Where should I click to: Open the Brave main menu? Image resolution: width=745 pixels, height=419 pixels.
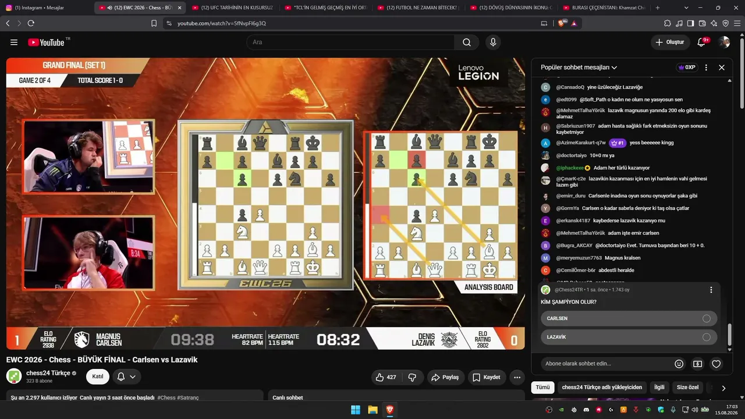pos(737,23)
